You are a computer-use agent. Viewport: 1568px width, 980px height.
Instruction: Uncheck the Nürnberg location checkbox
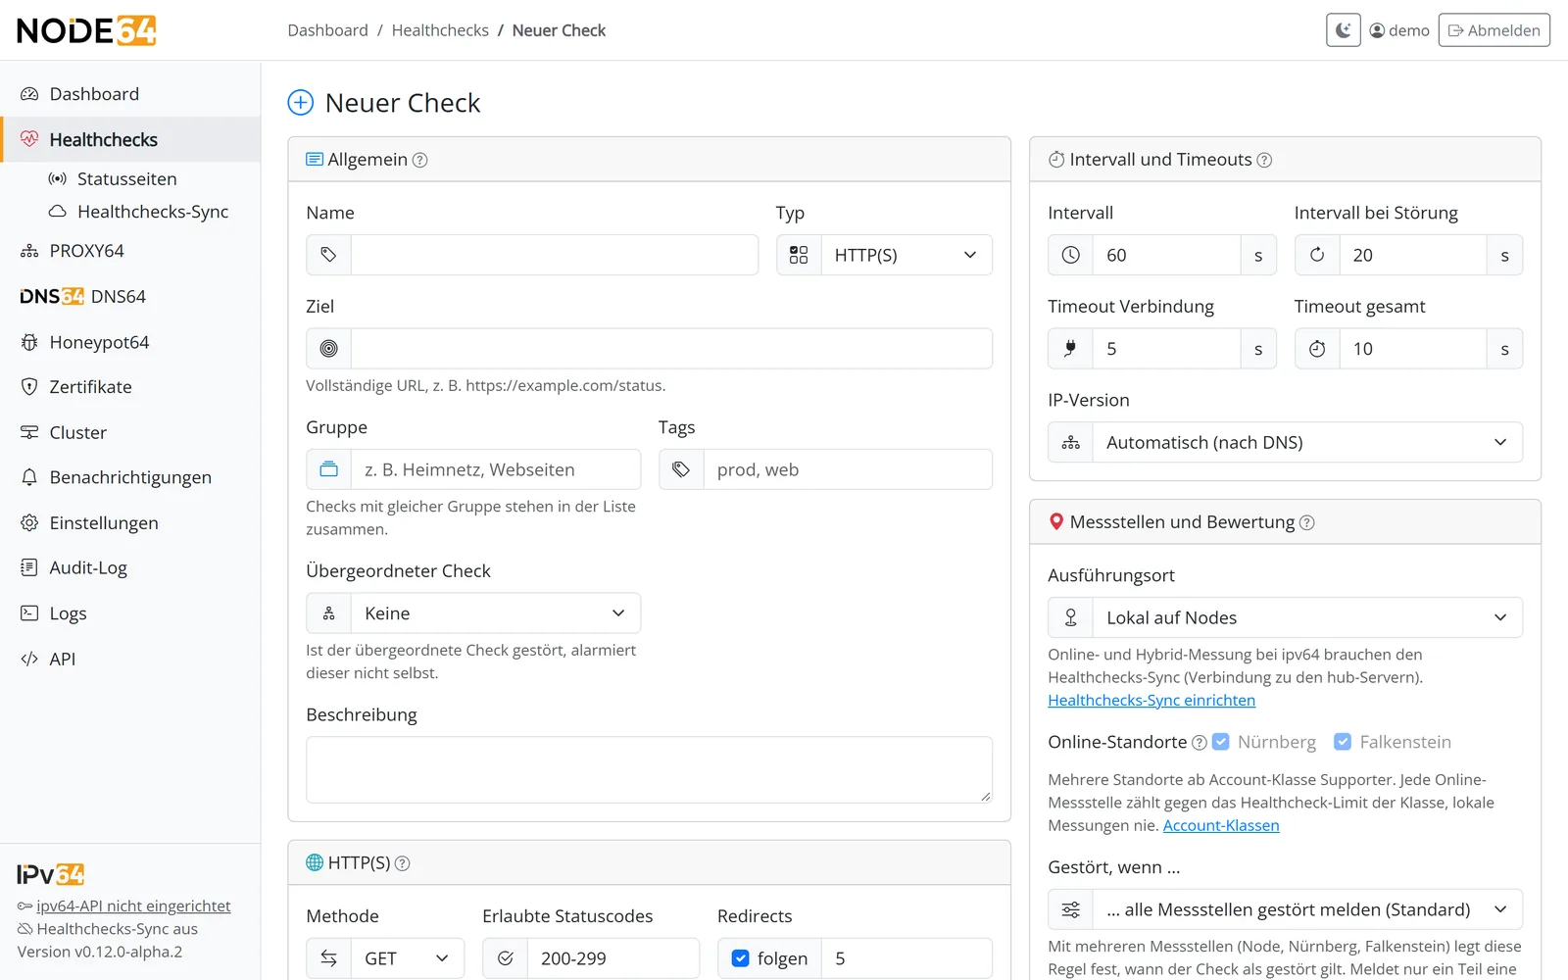(1220, 742)
